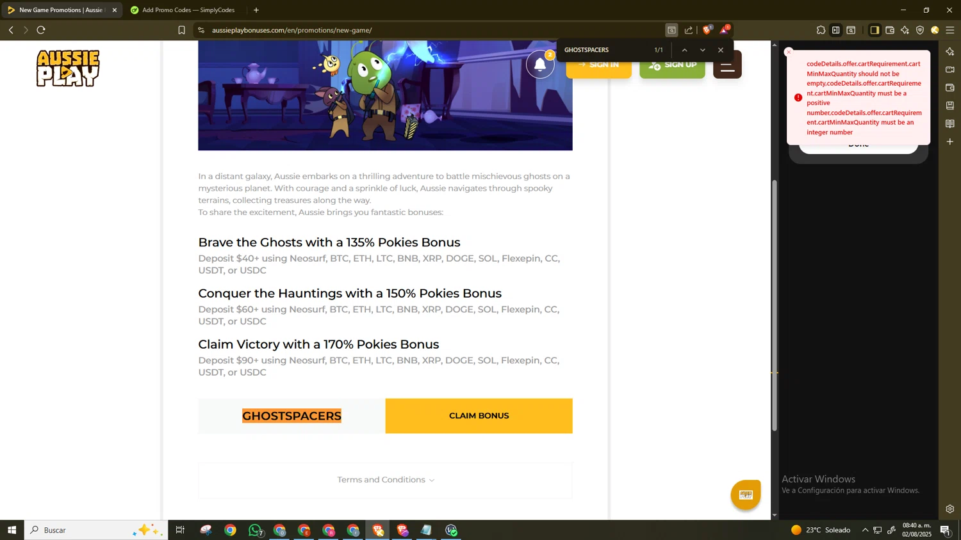Reload the current page
This screenshot has height=540, width=961.
coord(41,30)
